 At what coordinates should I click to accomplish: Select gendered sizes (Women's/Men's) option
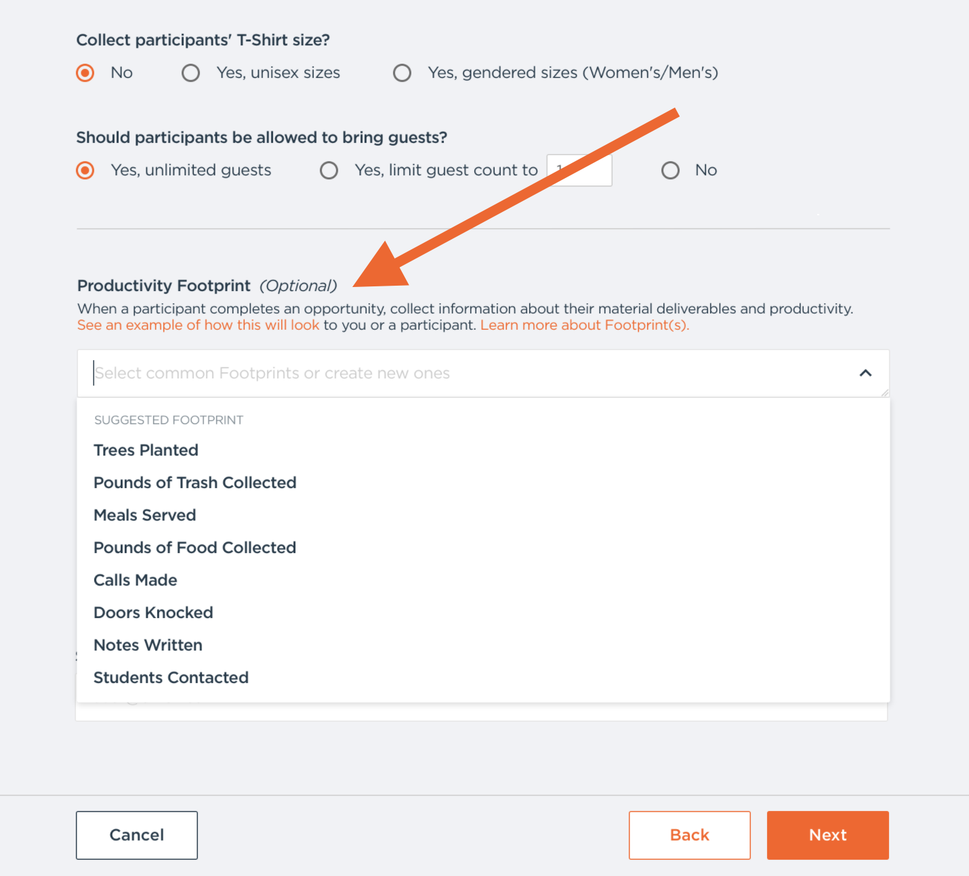403,73
